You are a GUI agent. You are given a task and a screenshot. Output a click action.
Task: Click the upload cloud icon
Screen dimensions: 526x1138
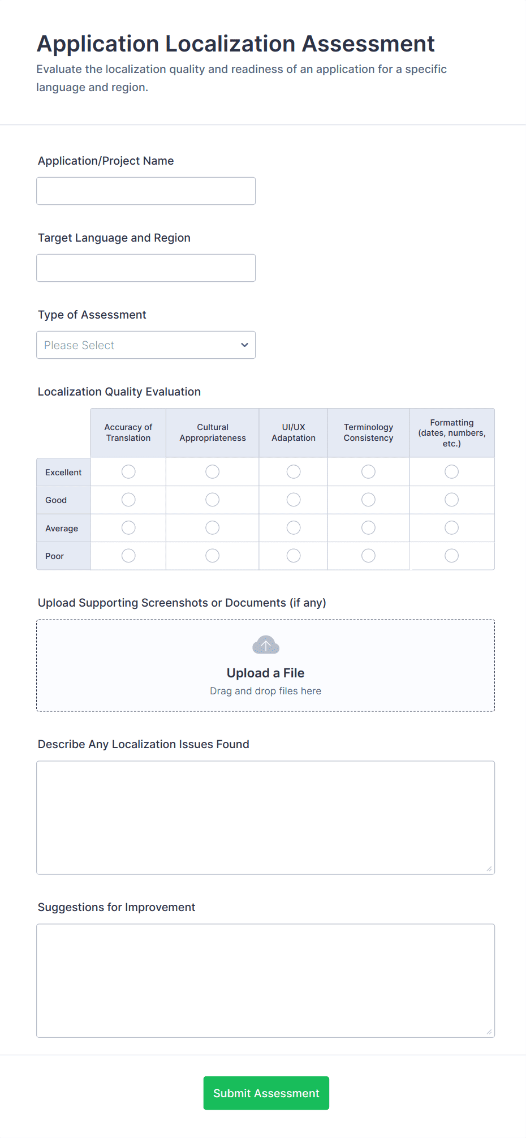(265, 645)
